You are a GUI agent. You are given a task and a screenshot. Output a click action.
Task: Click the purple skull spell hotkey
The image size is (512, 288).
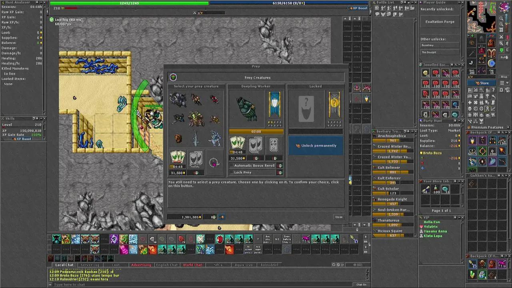[114, 240]
